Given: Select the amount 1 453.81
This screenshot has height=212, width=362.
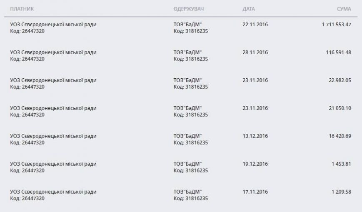Looking at the screenshot, I should pos(341,164).
